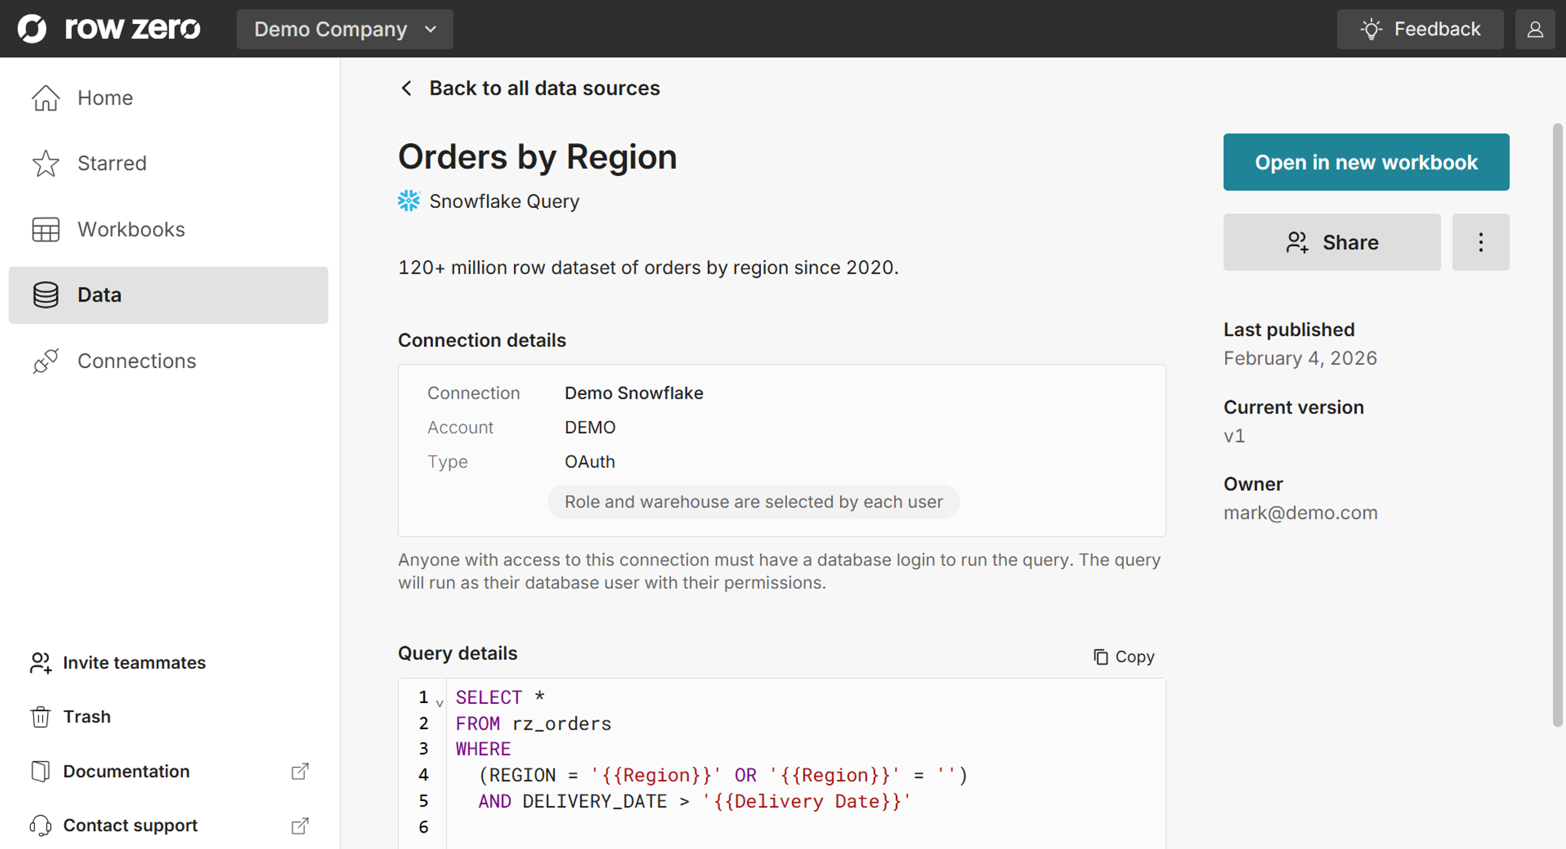Click Open in new workbook button
Image resolution: width=1566 pixels, height=849 pixels.
1366,162
